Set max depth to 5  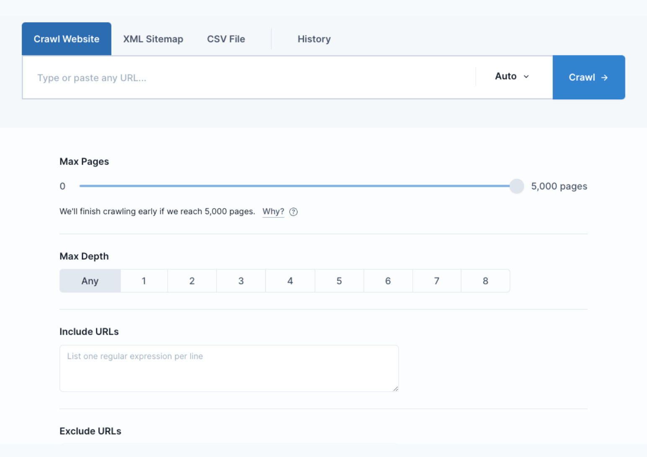339,281
